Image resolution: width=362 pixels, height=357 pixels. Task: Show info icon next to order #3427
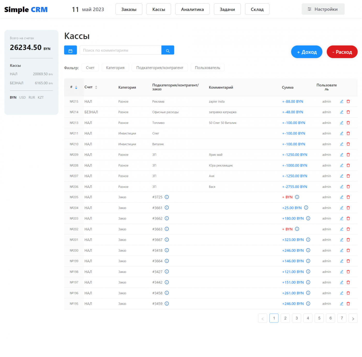tap(167, 271)
